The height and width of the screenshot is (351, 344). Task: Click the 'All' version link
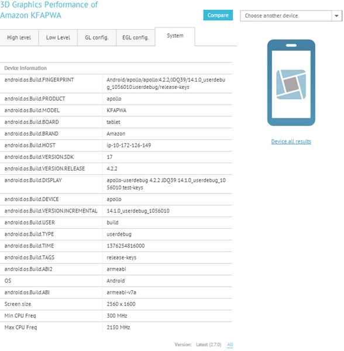[230, 345]
